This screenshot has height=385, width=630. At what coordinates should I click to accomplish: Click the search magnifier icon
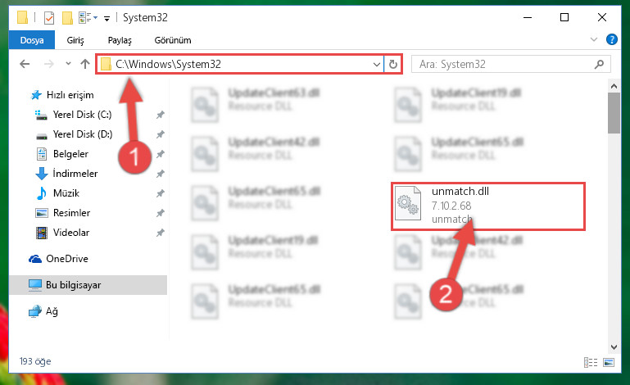click(x=599, y=64)
